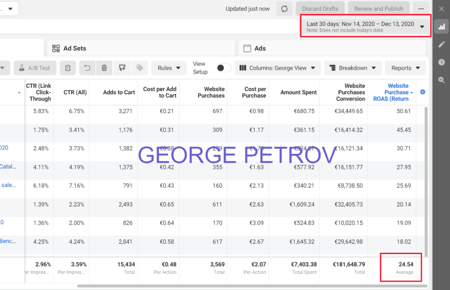Click the ROAS value 27.95
The image size is (450, 290).
[403, 167]
